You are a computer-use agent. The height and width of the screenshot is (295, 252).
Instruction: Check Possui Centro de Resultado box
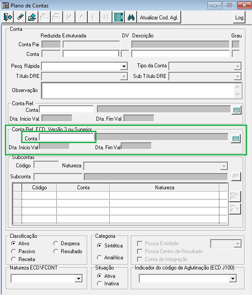pos(140,251)
